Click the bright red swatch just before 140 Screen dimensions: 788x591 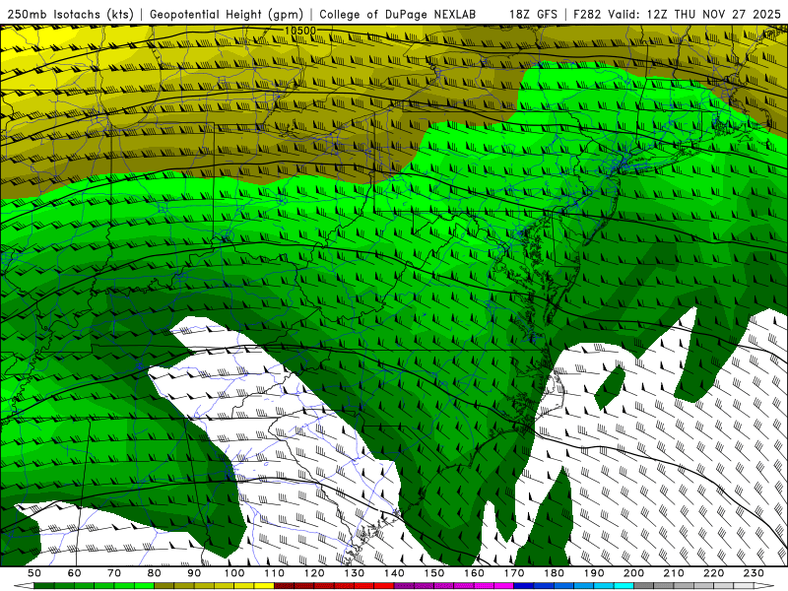pos(384,586)
